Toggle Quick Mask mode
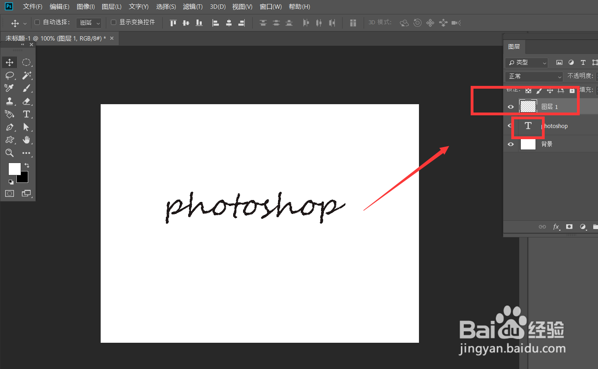Viewport: 598px width, 369px height. [x=10, y=194]
